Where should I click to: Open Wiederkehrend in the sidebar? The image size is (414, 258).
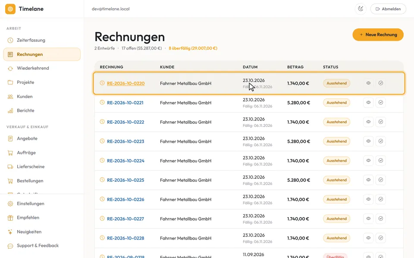coord(42,68)
